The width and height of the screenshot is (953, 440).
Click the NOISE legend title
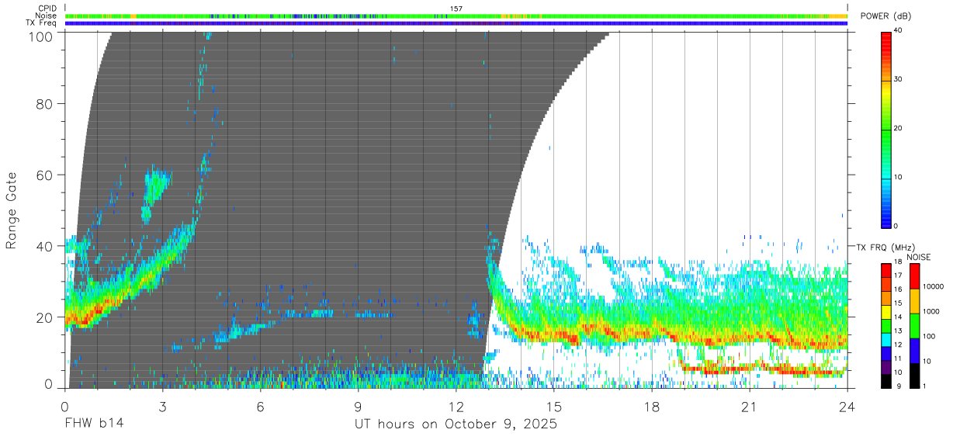pyautogui.click(x=918, y=257)
